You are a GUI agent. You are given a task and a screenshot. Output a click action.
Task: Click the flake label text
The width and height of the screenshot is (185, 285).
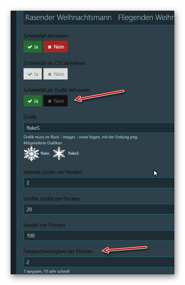(x=45, y=153)
